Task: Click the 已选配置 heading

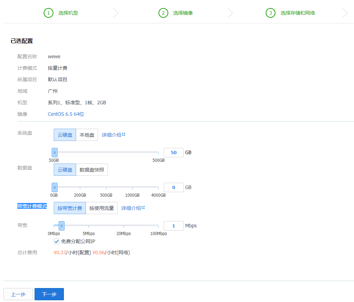Action: pos(22,41)
